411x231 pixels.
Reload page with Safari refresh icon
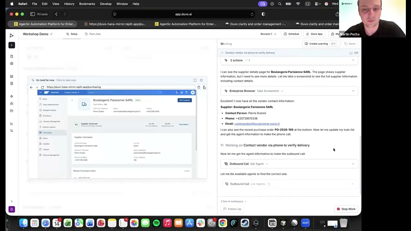tap(252, 14)
